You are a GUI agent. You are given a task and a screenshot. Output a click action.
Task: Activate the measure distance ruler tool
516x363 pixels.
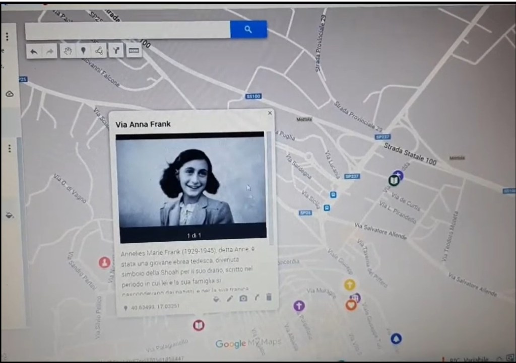pyautogui.click(x=134, y=51)
